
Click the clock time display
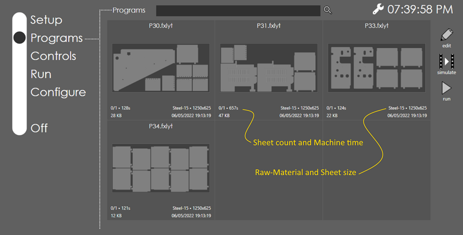click(420, 9)
